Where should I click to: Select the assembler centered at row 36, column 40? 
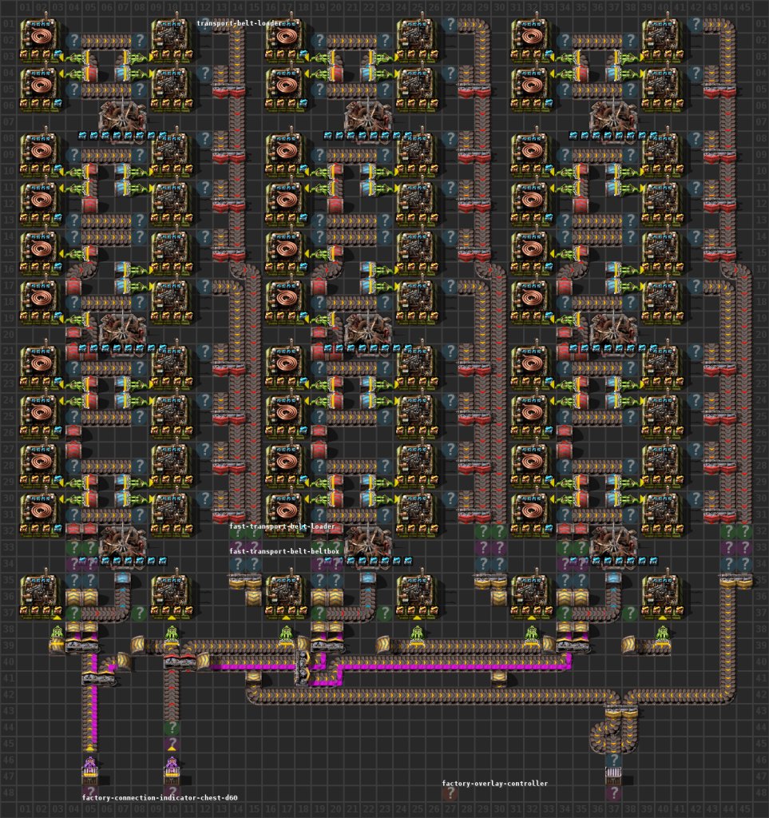pyautogui.click(x=663, y=597)
